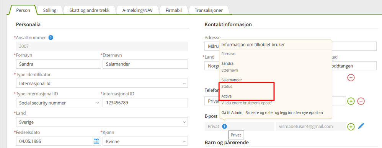Expand the Land dropdown showing Sverige
The image size is (382, 148).
(102, 122)
